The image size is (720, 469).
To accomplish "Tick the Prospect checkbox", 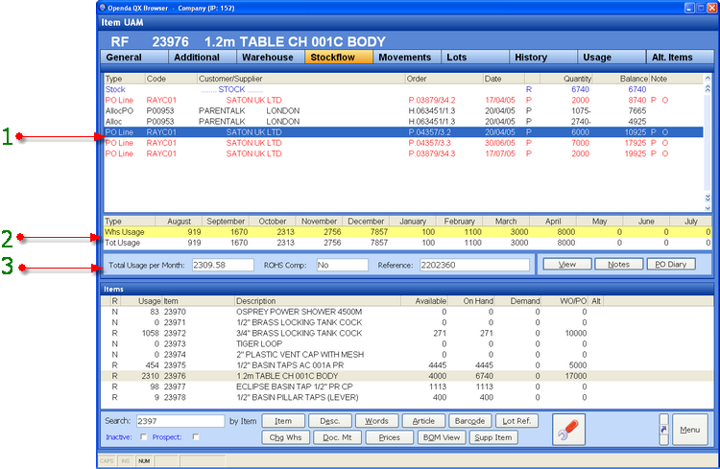I will pyautogui.click(x=196, y=437).
